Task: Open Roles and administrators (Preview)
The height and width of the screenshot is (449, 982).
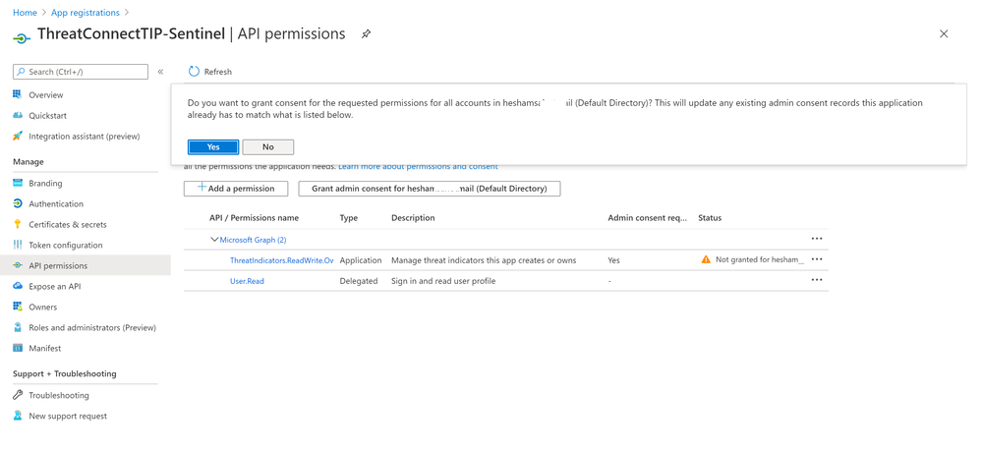Action: [x=92, y=327]
